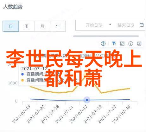Viewport: 146px width, 132px height.
Task: Click the question mark help icon
Action: 103,43
